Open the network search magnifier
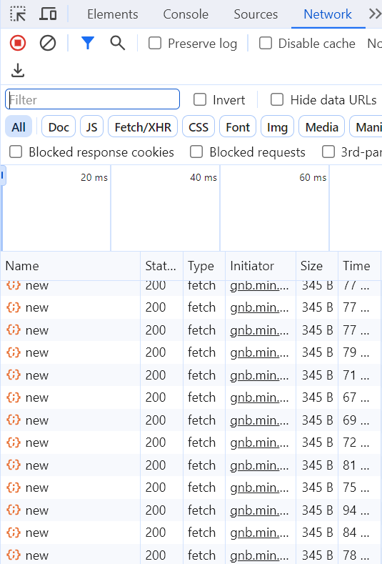This screenshot has width=382, height=564. tap(118, 43)
